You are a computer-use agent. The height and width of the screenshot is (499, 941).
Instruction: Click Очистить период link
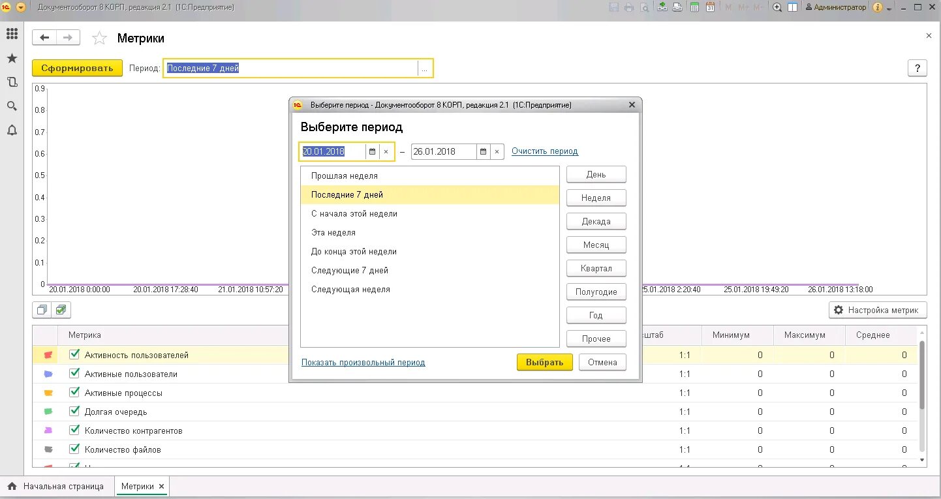pyautogui.click(x=545, y=151)
